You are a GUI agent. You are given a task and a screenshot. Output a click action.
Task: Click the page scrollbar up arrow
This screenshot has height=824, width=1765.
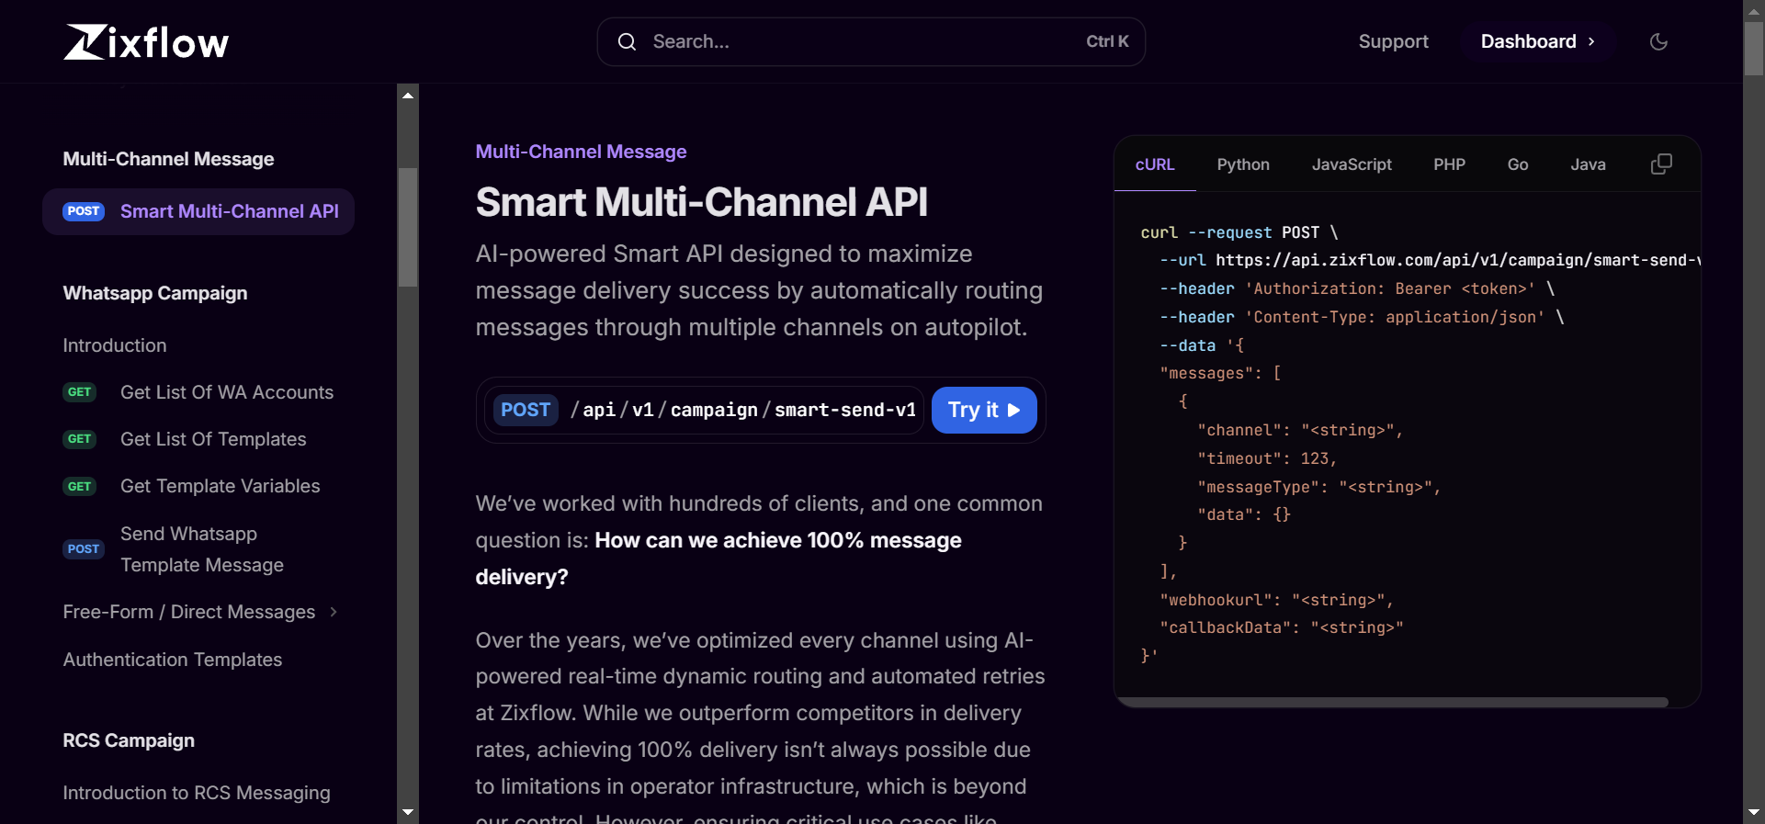point(1754,10)
